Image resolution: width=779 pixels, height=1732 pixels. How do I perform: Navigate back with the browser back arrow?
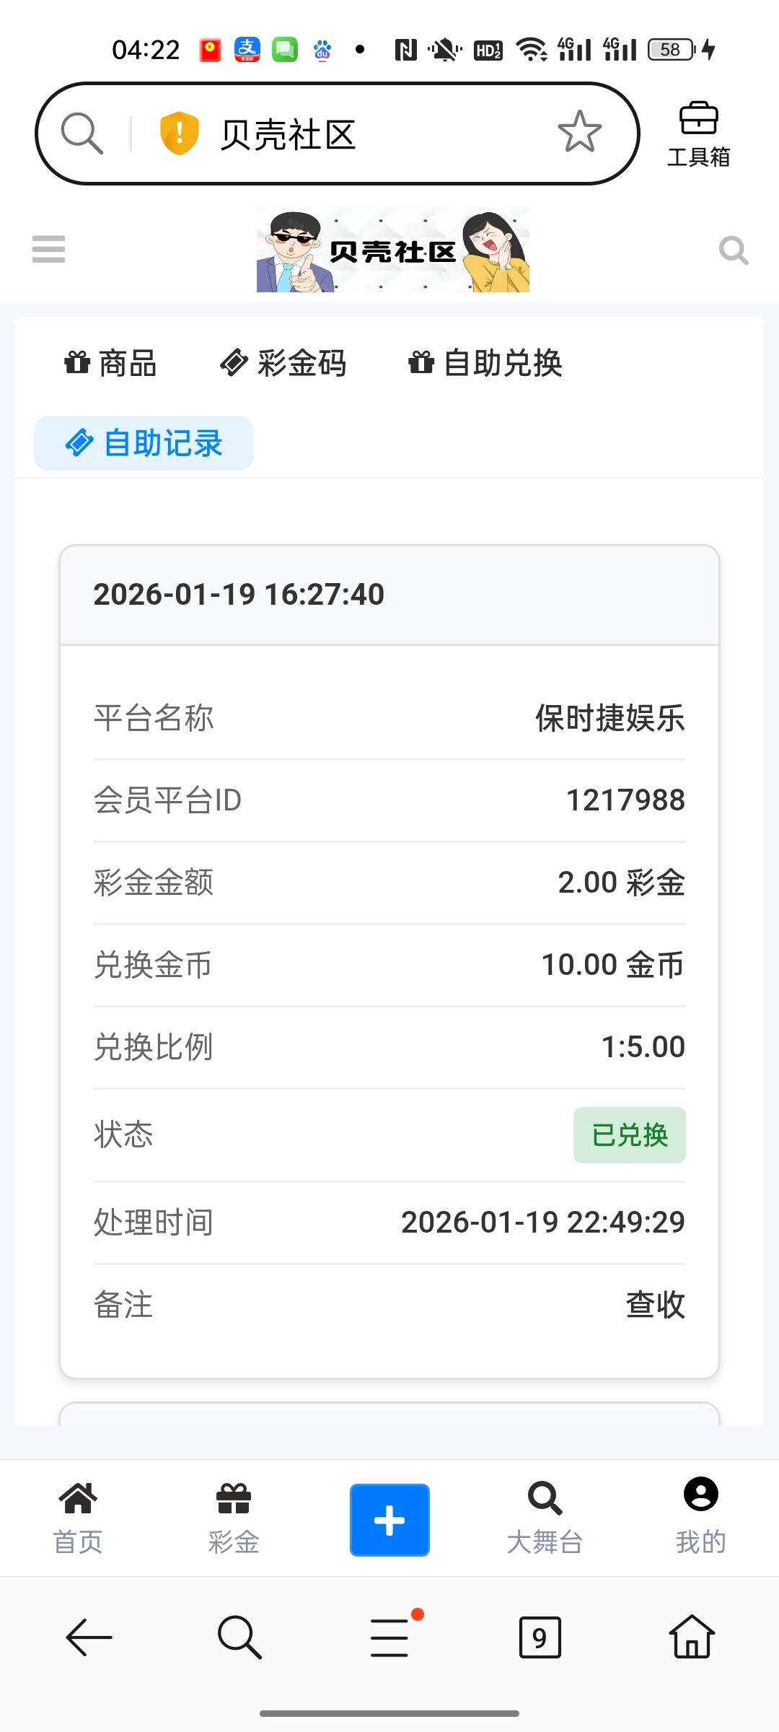click(x=89, y=1637)
